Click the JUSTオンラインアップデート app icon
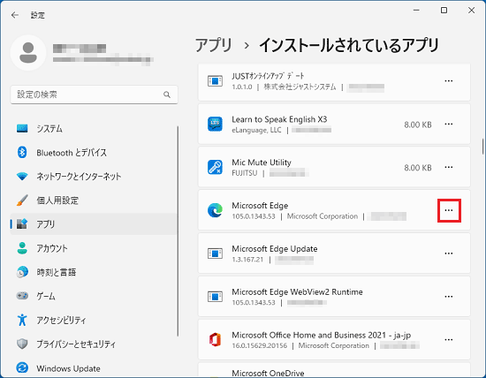The width and height of the screenshot is (486, 378). click(215, 81)
